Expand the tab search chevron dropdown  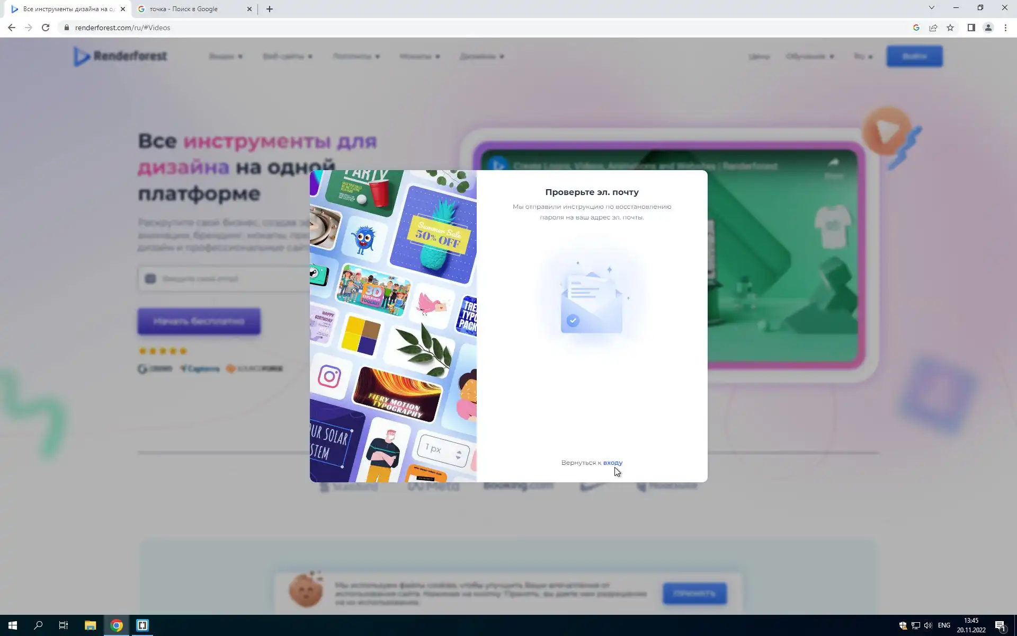click(931, 7)
